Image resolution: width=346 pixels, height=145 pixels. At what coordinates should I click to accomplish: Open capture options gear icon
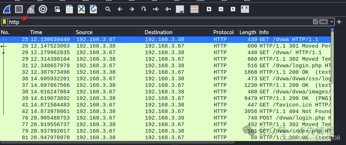point(43,9)
